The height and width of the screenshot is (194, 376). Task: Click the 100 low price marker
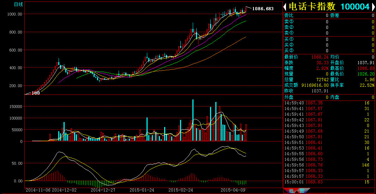36,93
